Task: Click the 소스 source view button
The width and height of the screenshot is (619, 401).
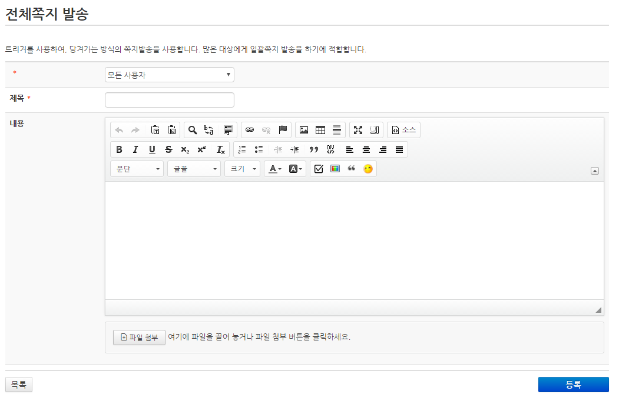Action: coord(403,130)
